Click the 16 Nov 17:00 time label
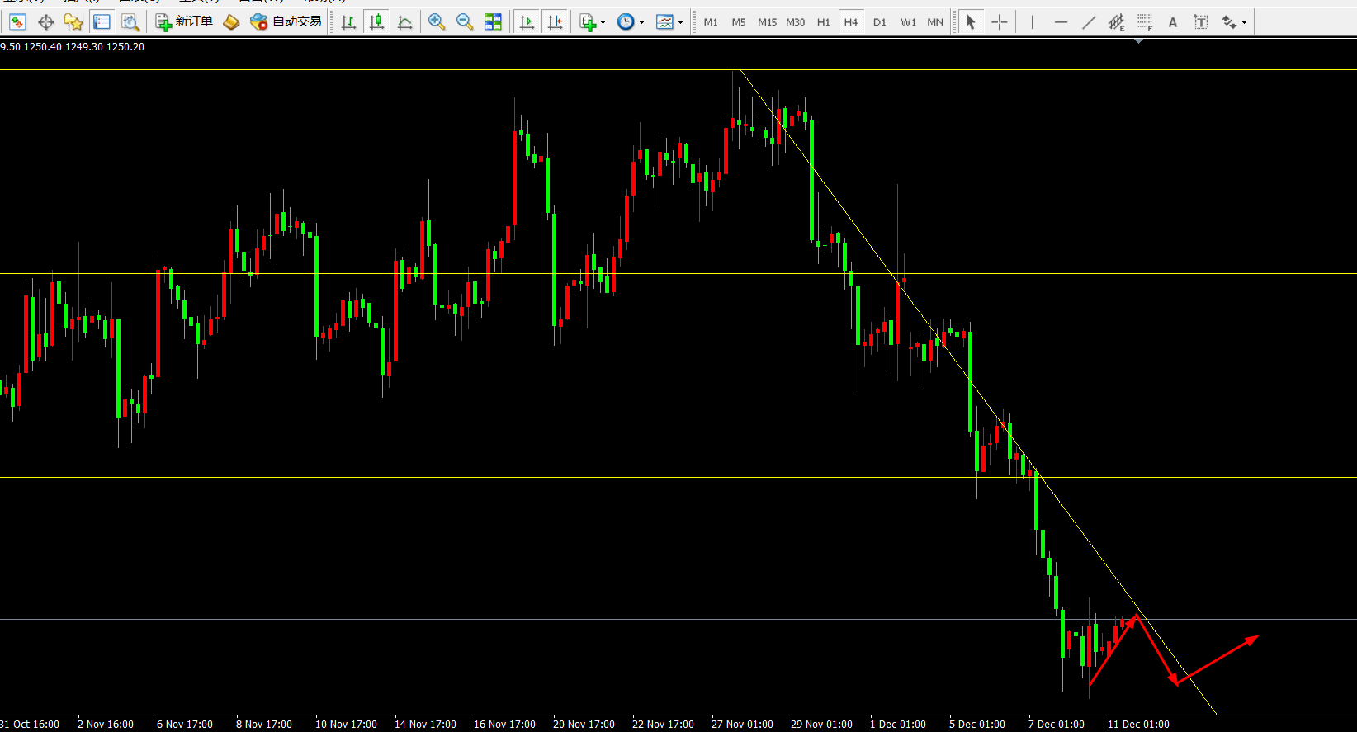This screenshot has width=1357, height=732. 504,724
